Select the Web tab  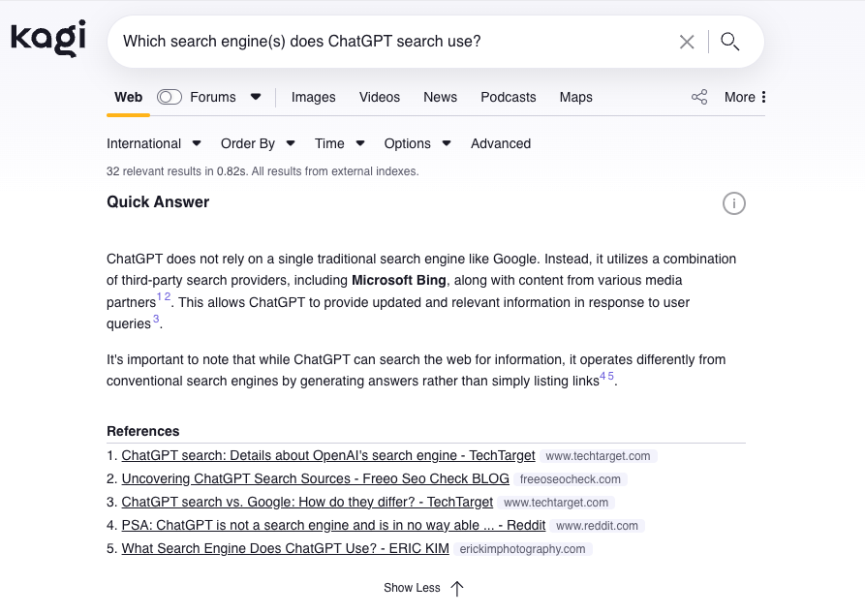tap(129, 97)
